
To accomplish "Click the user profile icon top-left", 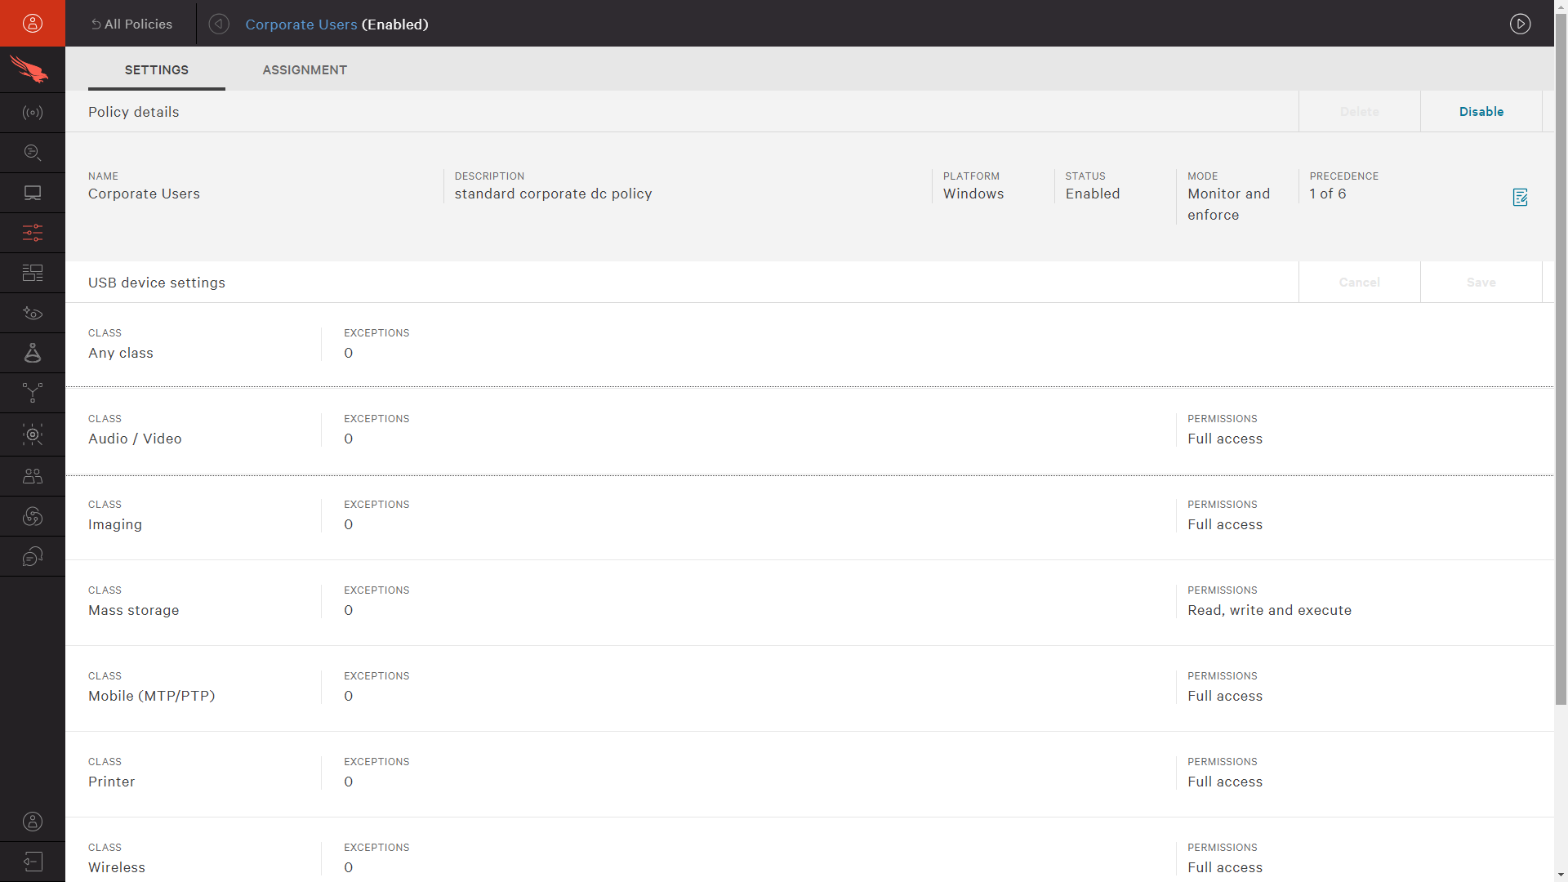I will 33,24.
